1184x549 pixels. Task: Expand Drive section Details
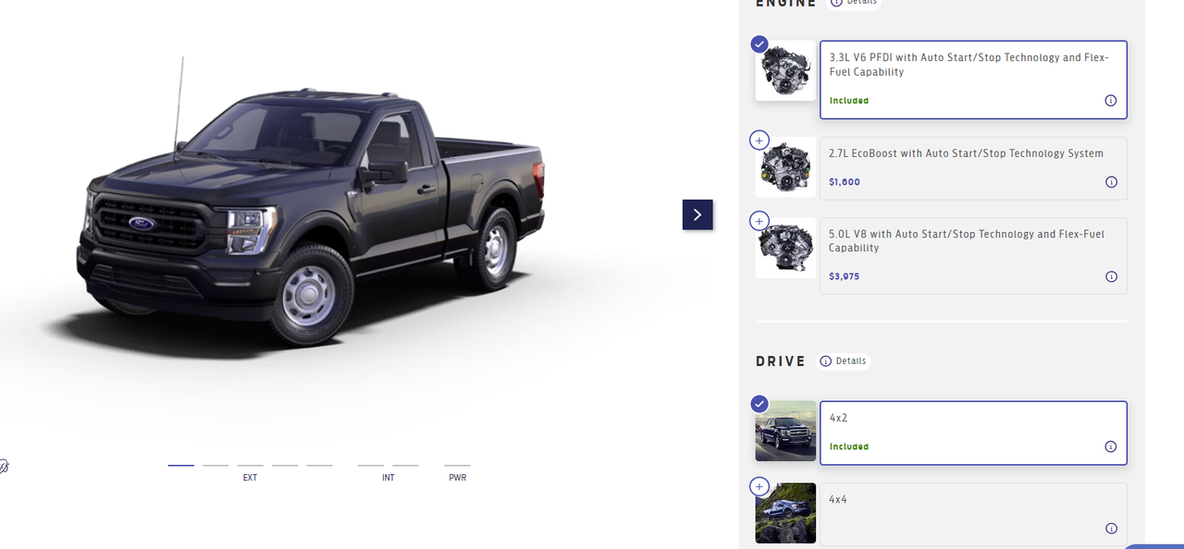(845, 361)
